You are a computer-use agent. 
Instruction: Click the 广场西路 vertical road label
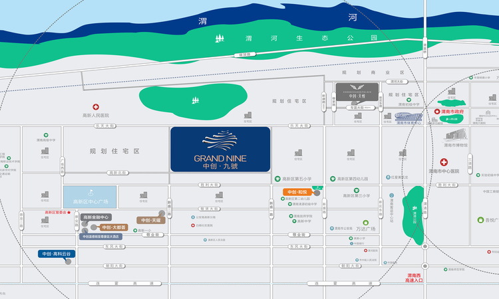(62, 166)
